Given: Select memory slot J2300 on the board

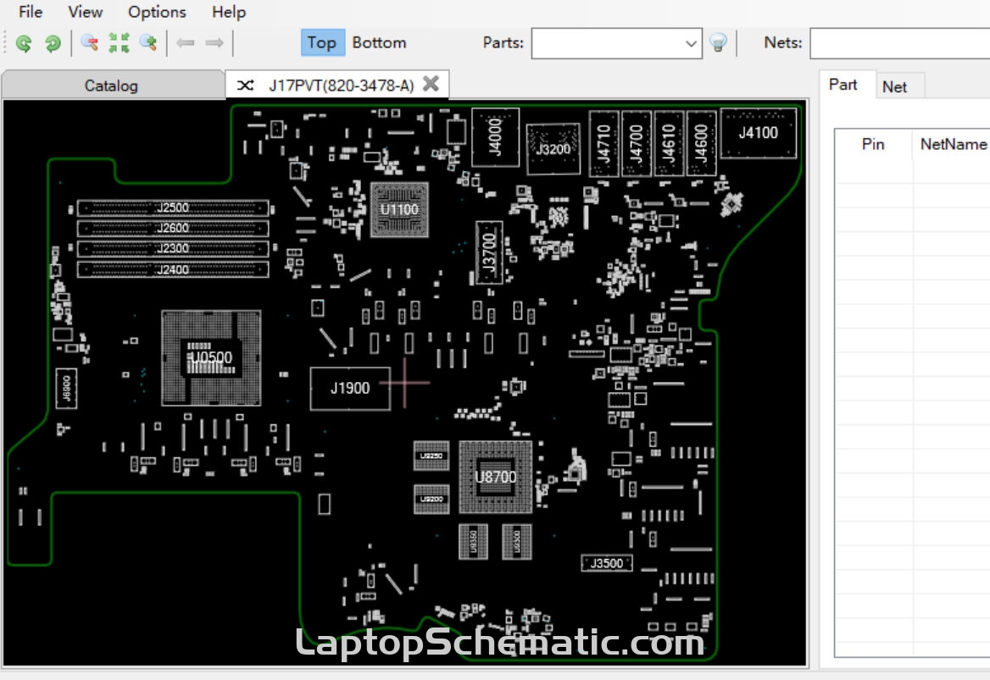Looking at the screenshot, I should click(x=173, y=248).
